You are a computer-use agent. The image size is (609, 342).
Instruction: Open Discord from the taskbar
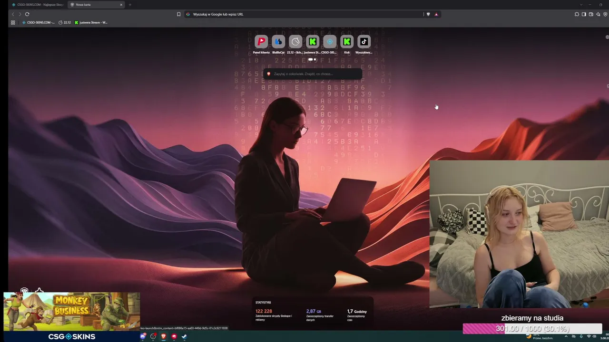point(143,336)
